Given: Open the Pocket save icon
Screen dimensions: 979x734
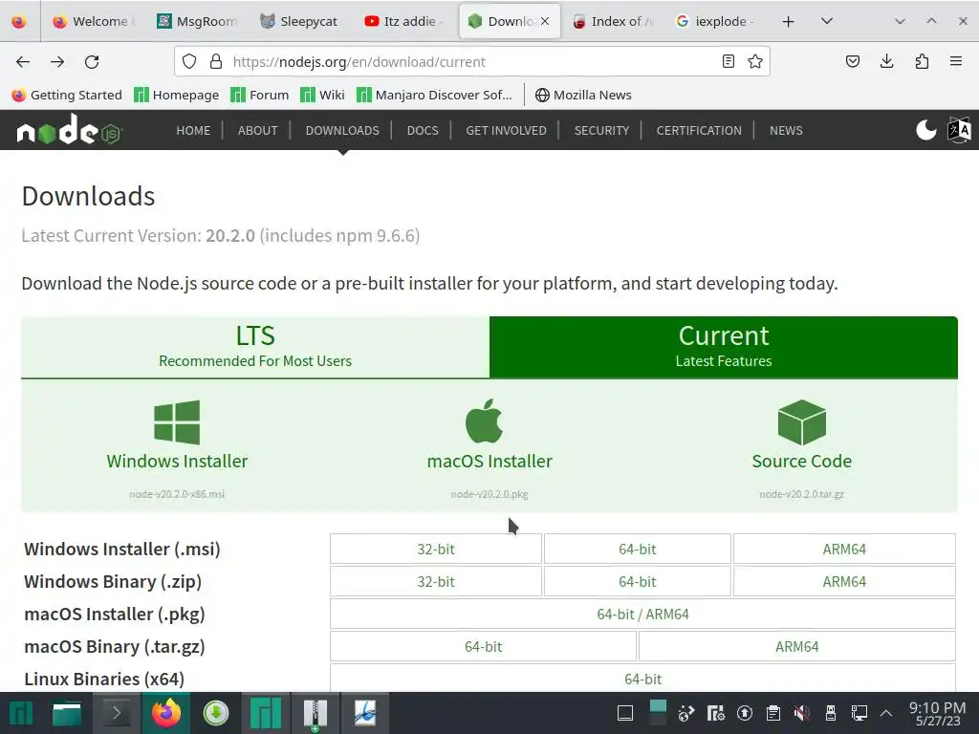Looking at the screenshot, I should 853,62.
